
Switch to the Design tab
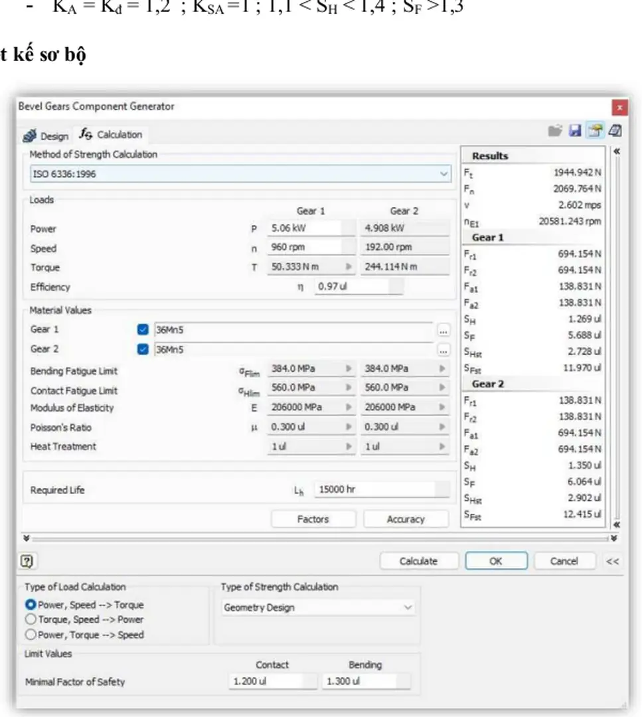click(x=46, y=135)
